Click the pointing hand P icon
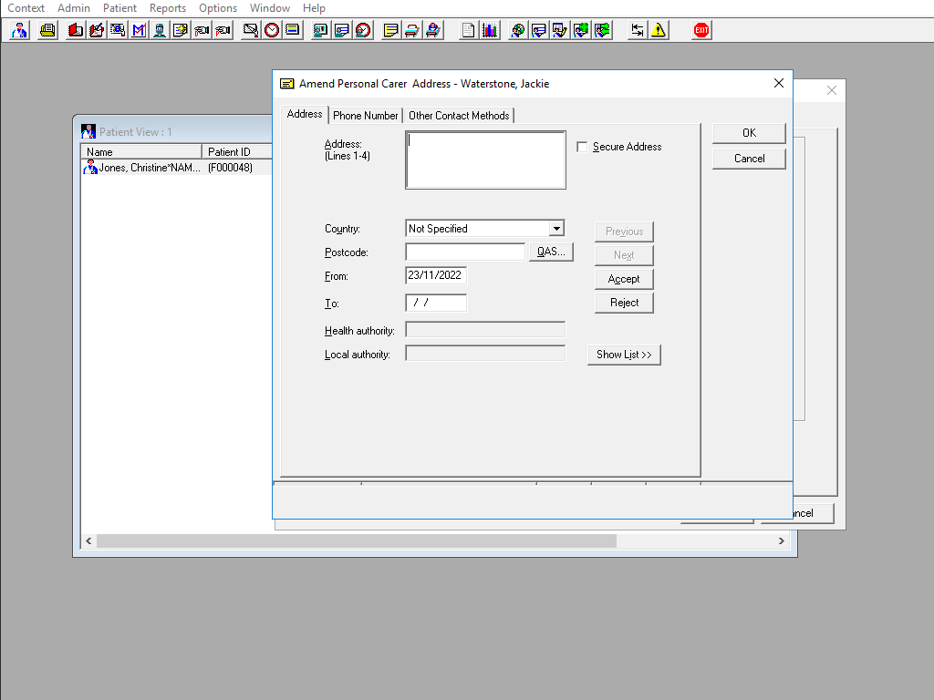 click(223, 30)
